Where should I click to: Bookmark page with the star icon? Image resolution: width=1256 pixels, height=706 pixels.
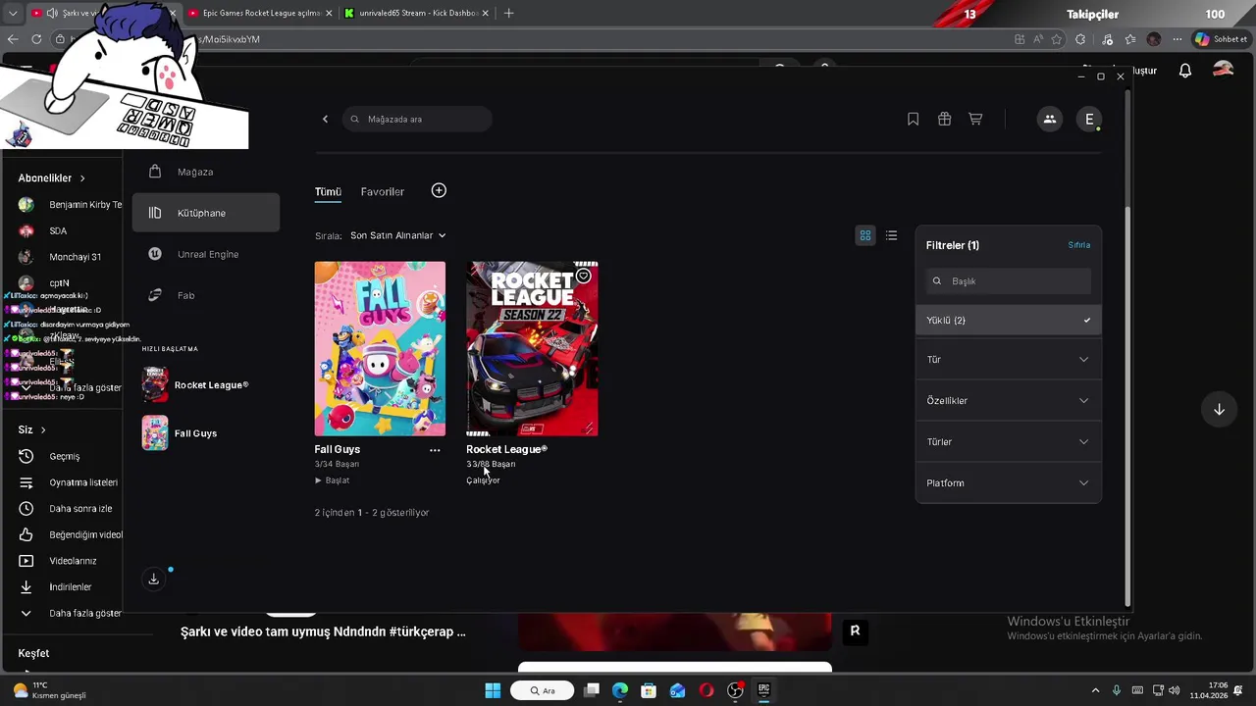1057,39
